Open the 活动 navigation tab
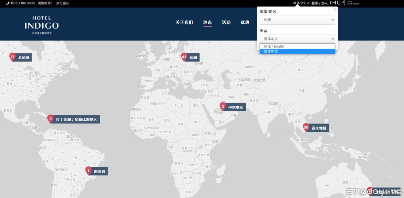Image resolution: width=404 pixels, height=198 pixels. pos(226,22)
